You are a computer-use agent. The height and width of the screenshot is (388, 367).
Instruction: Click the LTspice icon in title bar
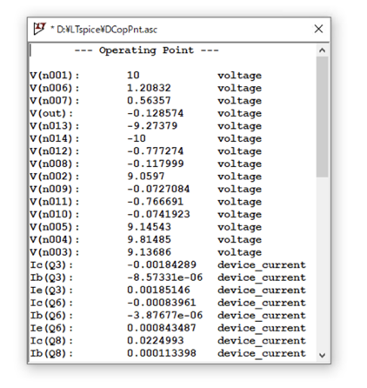coord(39,29)
